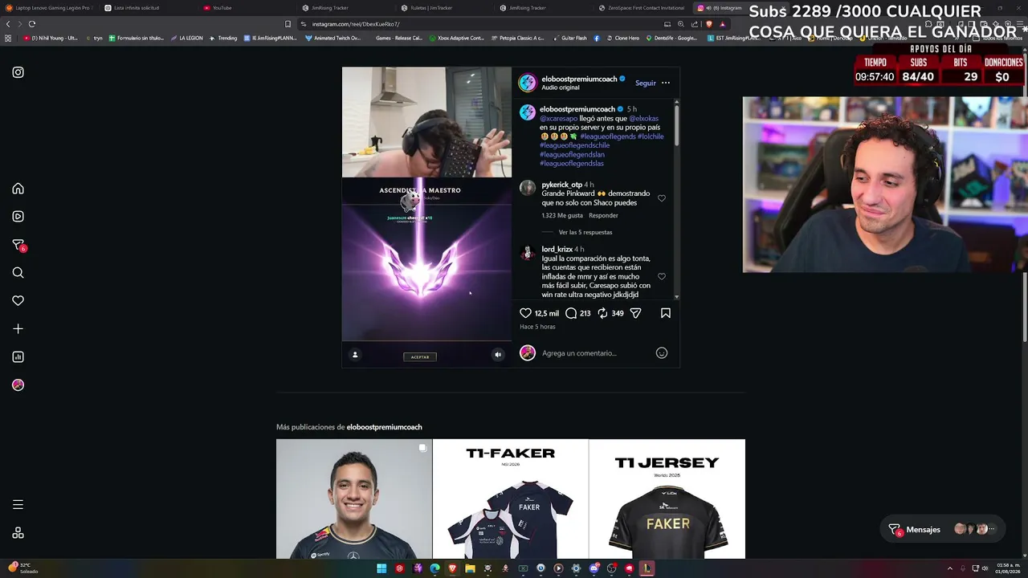Repost the reel using the repost icon
Image resolution: width=1028 pixels, height=578 pixels.
(x=602, y=313)
